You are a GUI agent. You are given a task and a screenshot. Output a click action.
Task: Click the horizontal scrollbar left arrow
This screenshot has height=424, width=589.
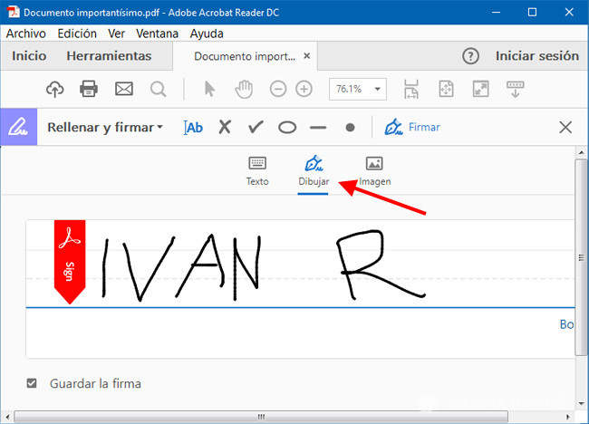coord(7,417)
